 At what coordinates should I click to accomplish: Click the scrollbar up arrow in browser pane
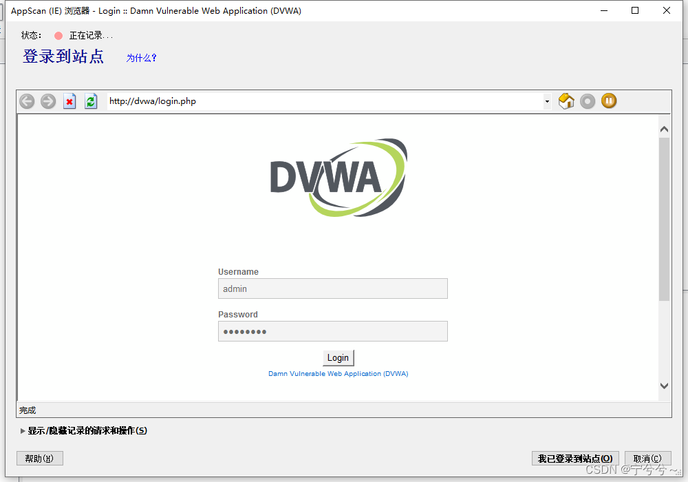coord(665,129)
